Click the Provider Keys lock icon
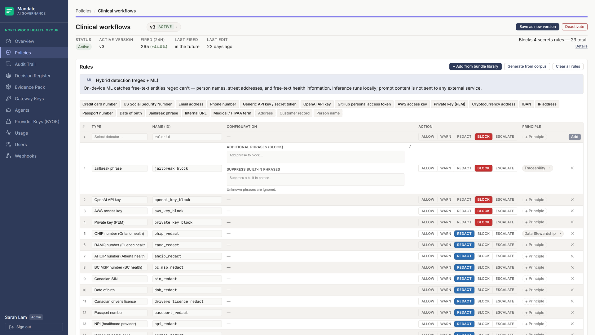The width and height of the screenshot is (595, 335). [8, 122]
